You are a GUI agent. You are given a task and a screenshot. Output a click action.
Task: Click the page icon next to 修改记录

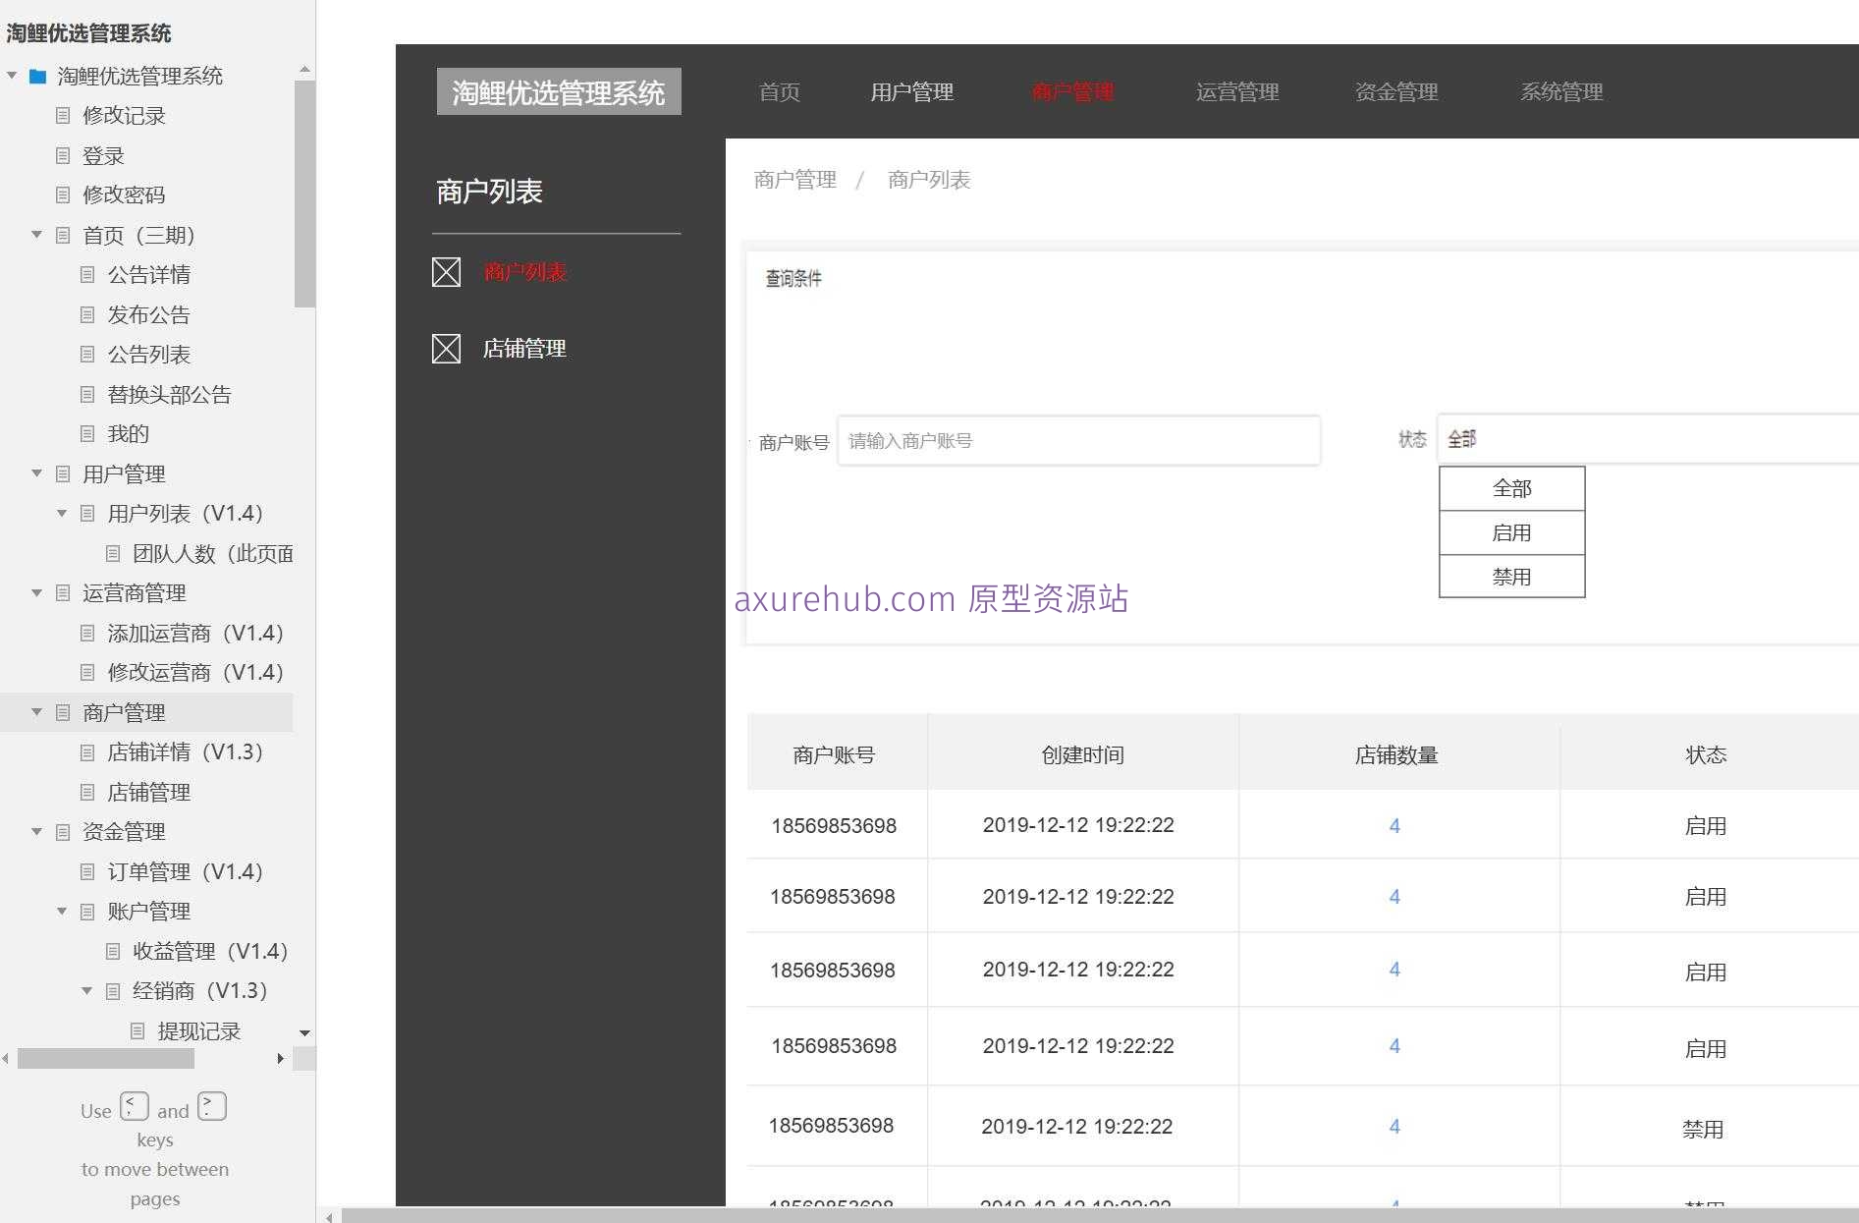tap(63, 116)
